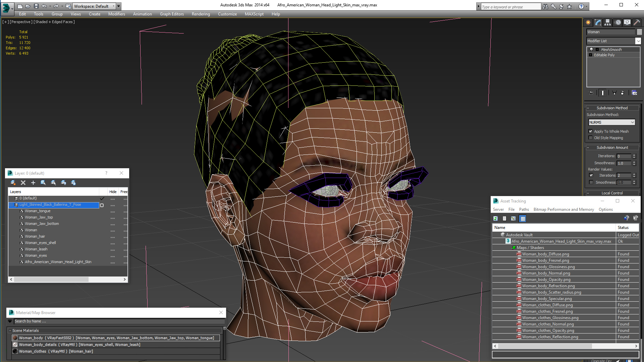
Task: Click Add Selected Objects to layer plus icon
Action: point(33,183)
